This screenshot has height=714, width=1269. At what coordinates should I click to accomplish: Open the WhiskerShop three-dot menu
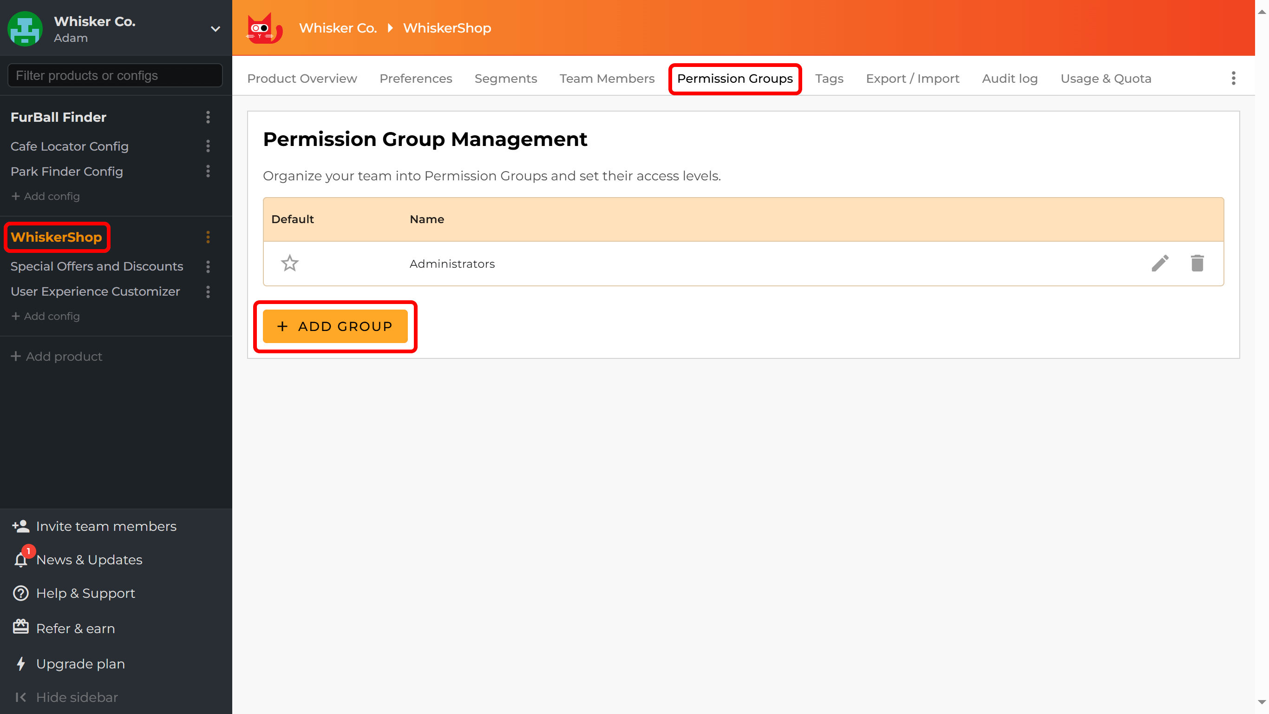(208, 237)
